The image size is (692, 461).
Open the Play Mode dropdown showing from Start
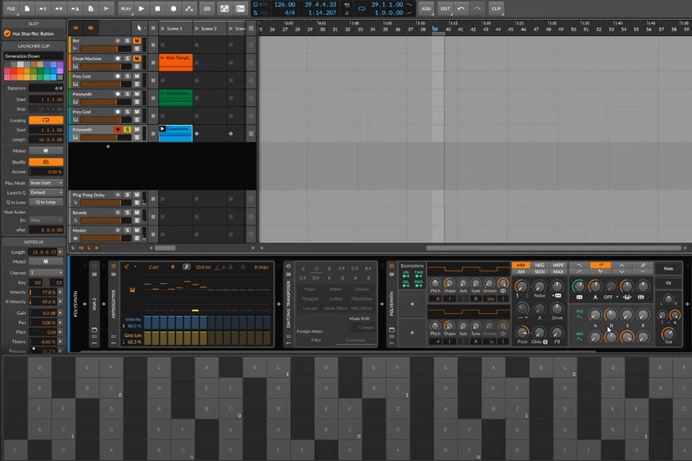(x=46, y=182)
